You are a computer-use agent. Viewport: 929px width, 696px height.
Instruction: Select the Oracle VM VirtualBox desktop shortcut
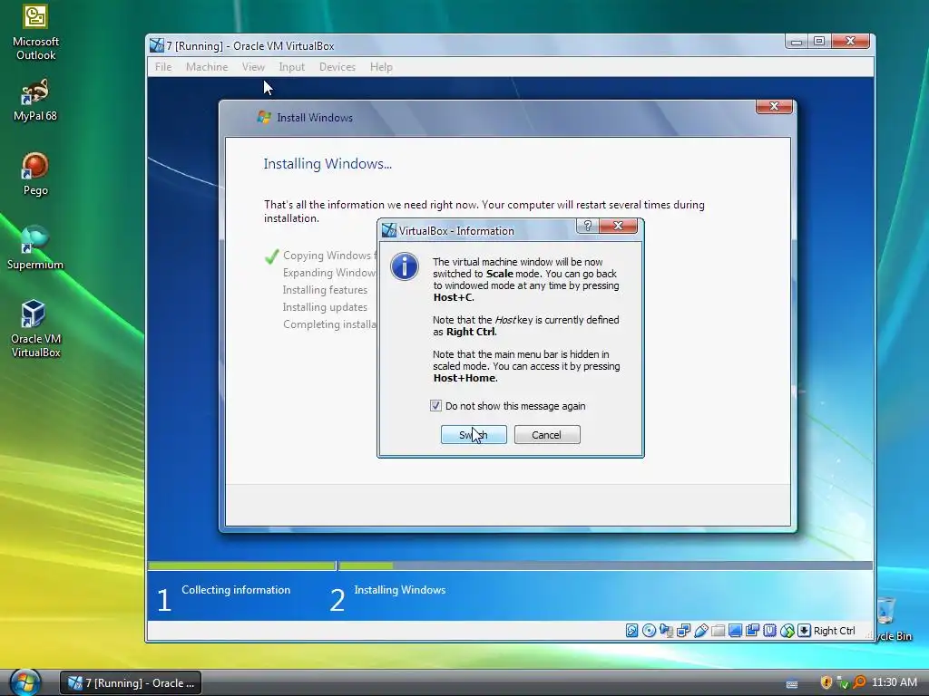pyautogui.click(x=35, y=329)
